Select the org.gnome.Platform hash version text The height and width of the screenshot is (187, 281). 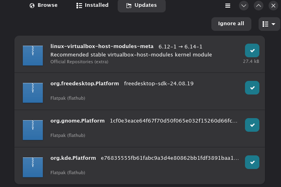[174, 121]
